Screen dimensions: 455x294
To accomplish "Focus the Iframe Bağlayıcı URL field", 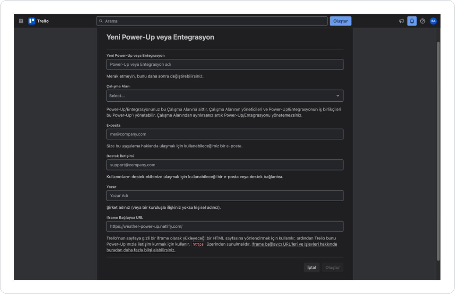I will [x=225, y=226].
